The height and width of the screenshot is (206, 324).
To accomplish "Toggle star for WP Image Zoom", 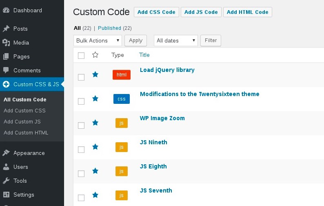I will (x=95, y=122).
